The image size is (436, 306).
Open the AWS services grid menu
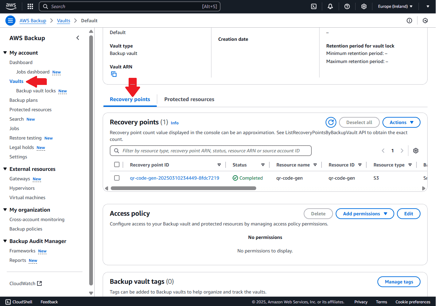click(30, 6)
